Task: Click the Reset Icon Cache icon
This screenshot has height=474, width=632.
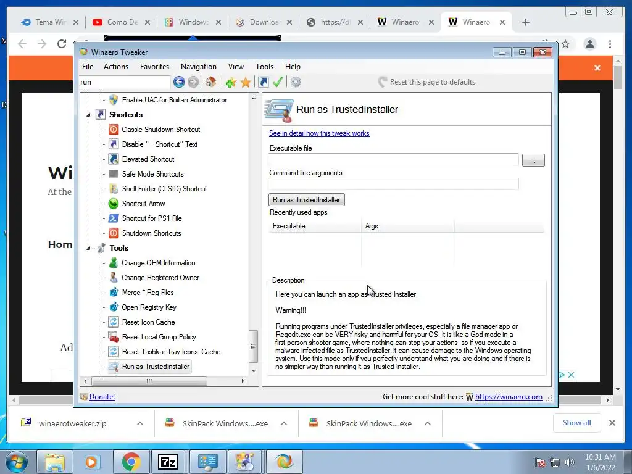Action: pyautogui.click(x=114, y=322)
